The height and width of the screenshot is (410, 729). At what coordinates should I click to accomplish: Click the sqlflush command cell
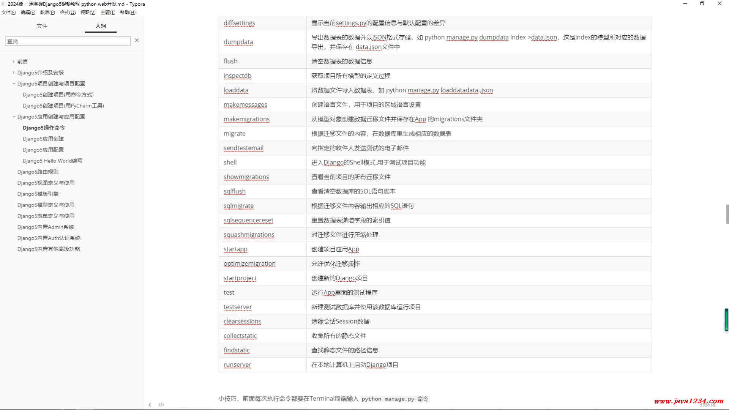[x=262, y=191]
